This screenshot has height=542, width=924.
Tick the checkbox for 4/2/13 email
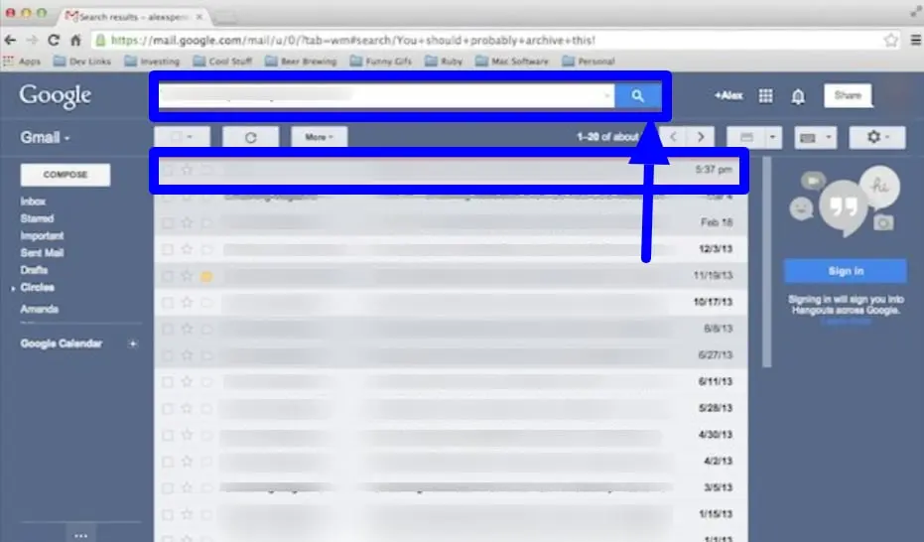click(x=168, y=462)
